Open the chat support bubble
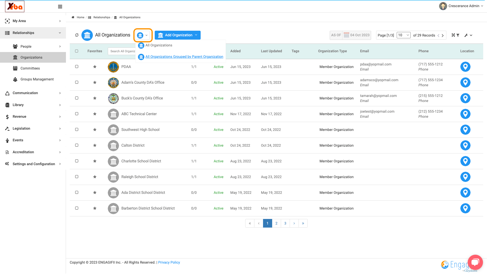This screenshot has width=487, height=274. [475, 262]
